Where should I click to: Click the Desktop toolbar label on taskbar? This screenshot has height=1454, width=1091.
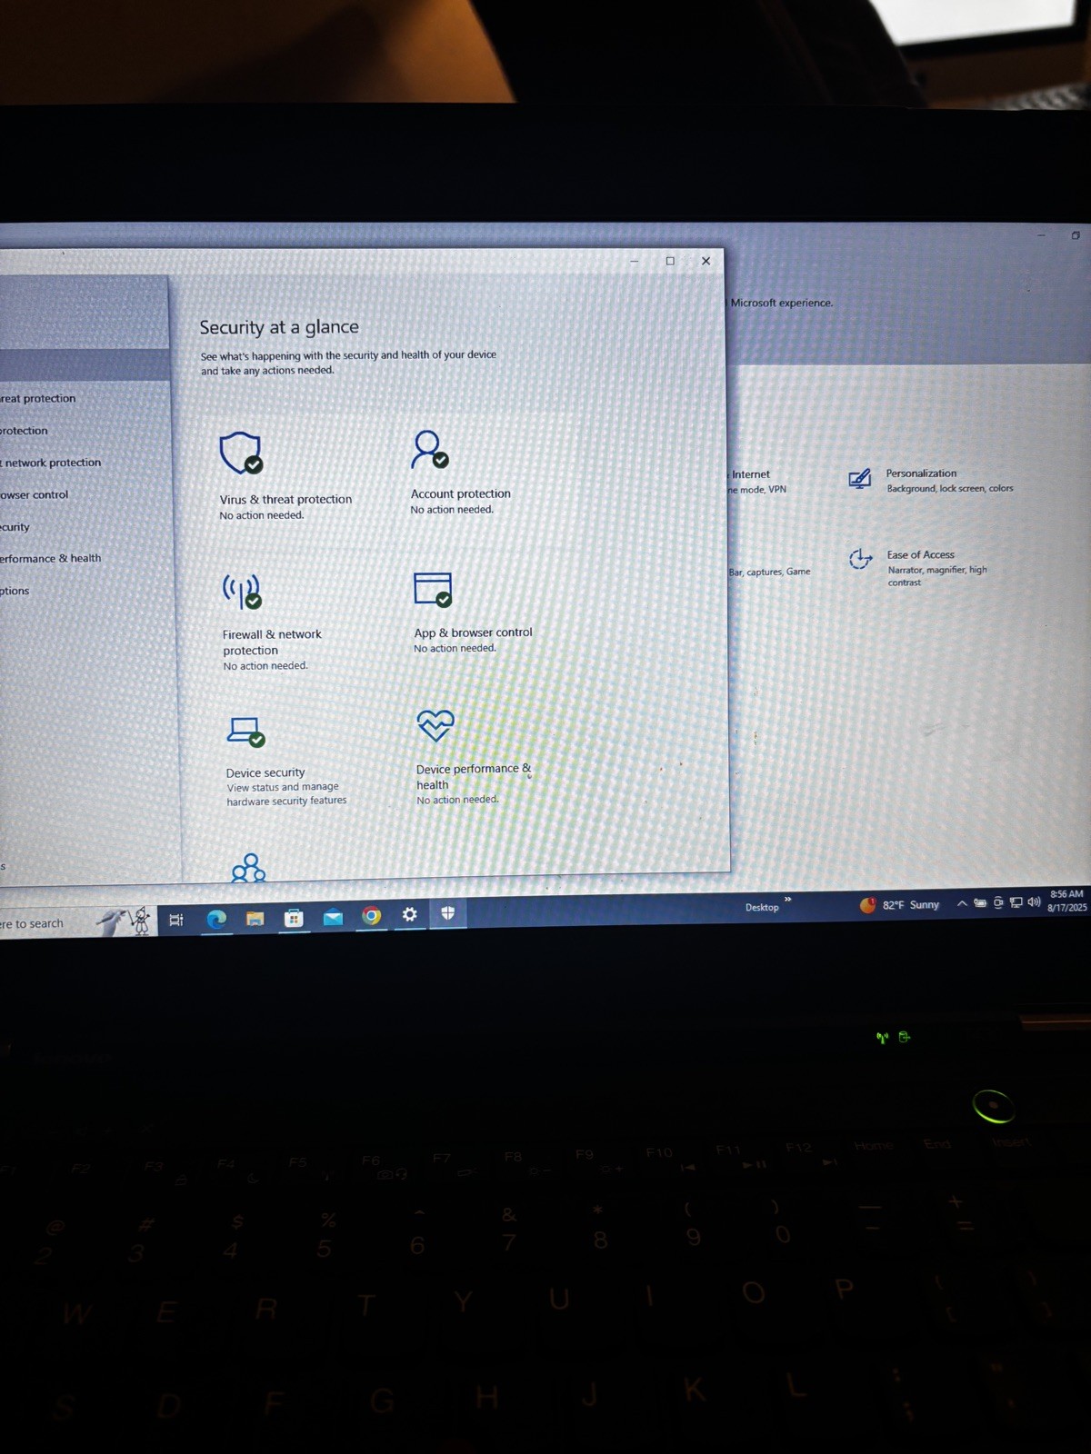pyautogui.click(x=762, y=907)
